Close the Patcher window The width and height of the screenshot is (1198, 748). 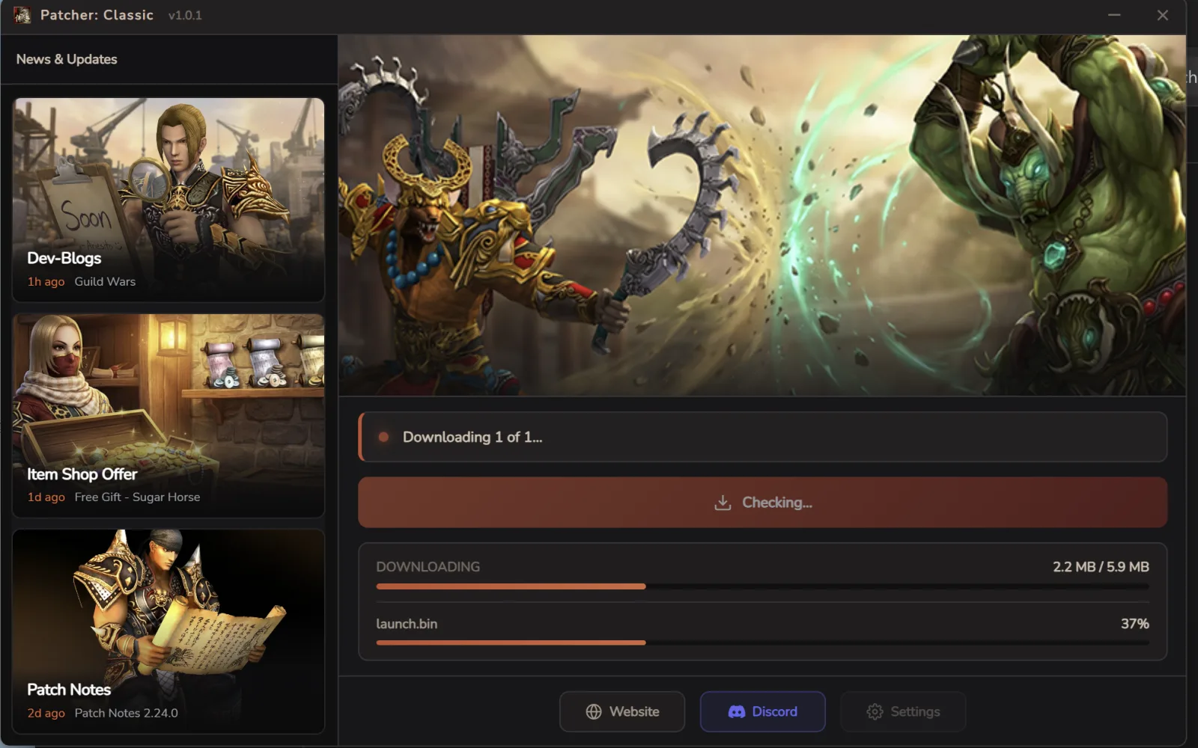tap(1162, 15)
